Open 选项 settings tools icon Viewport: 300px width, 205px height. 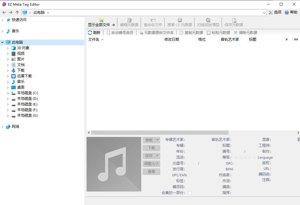[271, 12]
